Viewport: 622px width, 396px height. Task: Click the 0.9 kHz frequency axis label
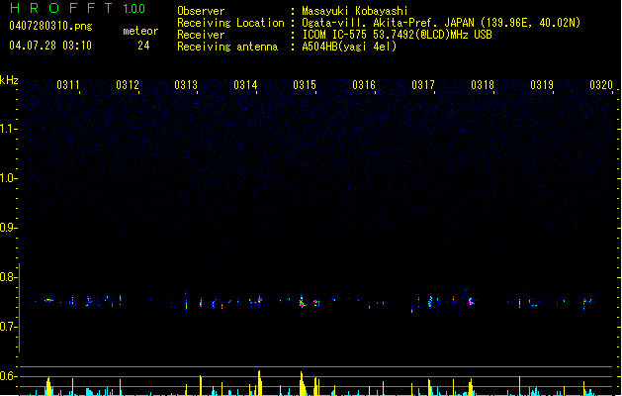point(8,228)
